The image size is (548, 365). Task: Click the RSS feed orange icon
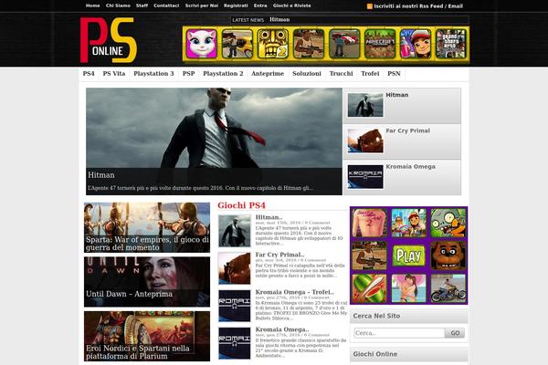coord(369,6)
